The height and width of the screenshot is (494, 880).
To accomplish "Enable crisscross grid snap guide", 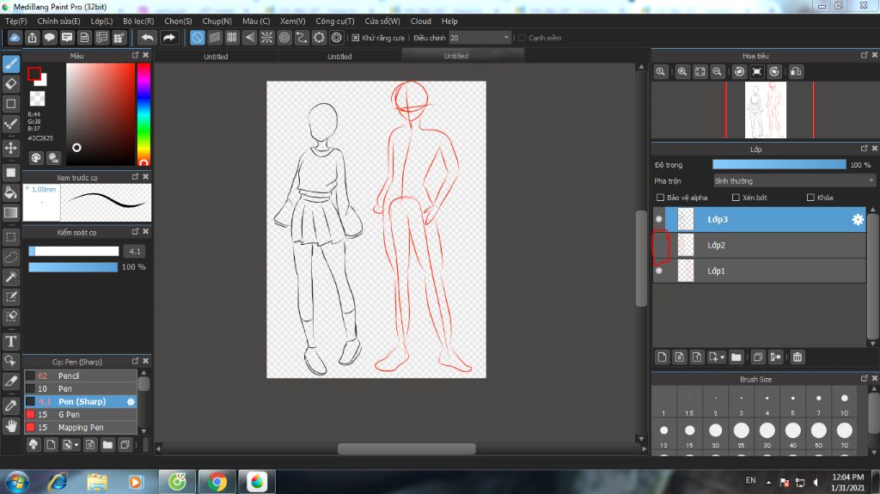I will [232, 38].
